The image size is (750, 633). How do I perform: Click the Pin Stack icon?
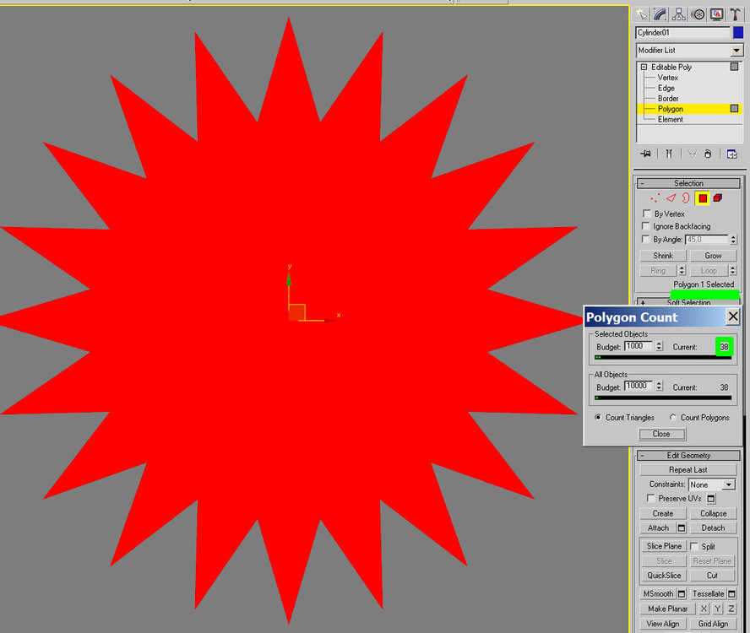646,154
